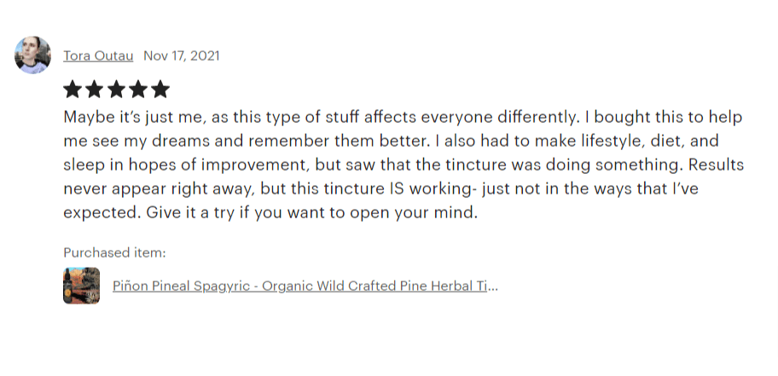
Task: Click Tora Outau's profile avatar
Action: [x=33, y=55]
